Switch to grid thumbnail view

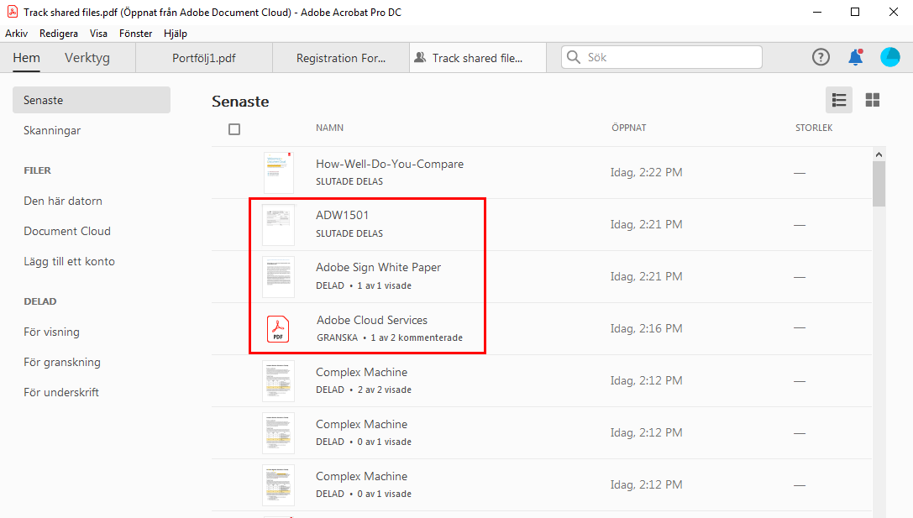873,100
